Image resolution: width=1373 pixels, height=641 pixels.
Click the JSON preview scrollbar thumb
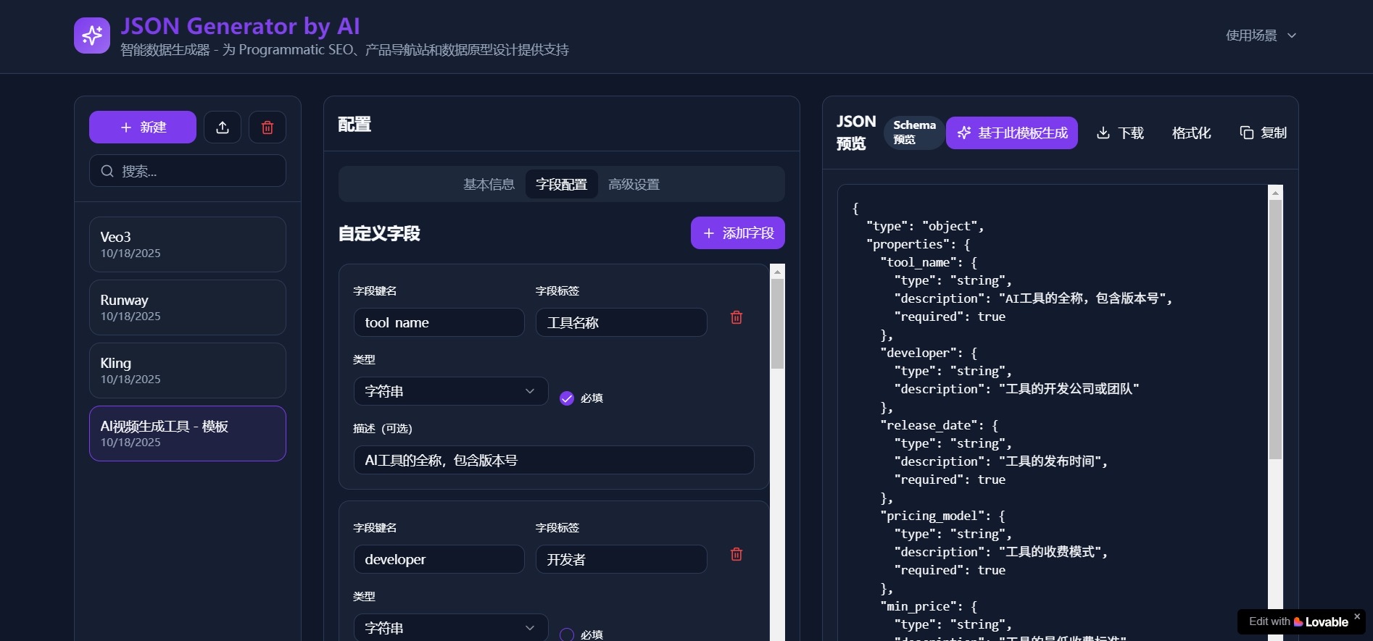pyautogui.click(x=1276, y=330)
